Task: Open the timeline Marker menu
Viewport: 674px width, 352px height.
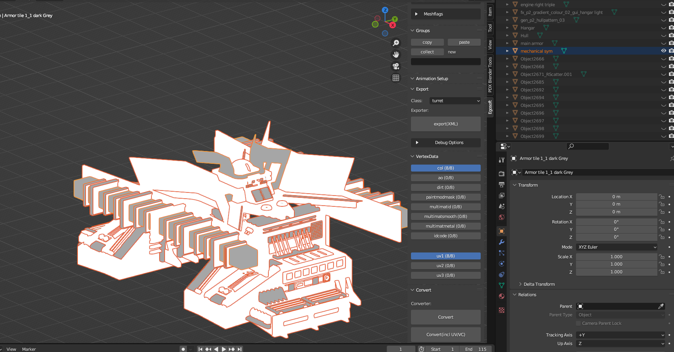Action: pyautogui.click(x=29, y=349)
